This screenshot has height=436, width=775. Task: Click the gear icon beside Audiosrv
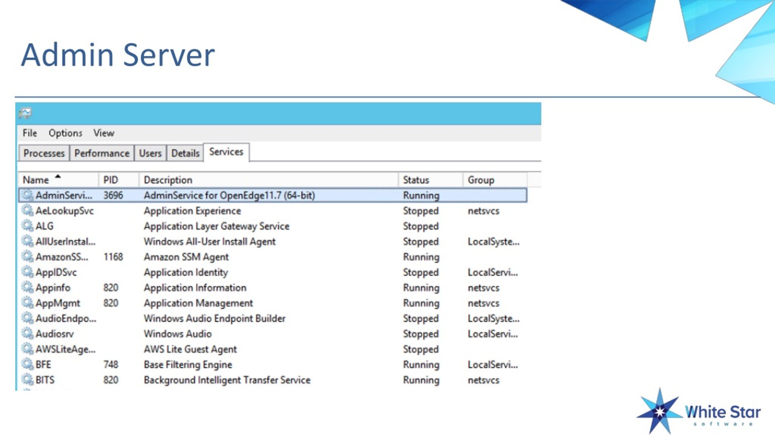[28, 334]
